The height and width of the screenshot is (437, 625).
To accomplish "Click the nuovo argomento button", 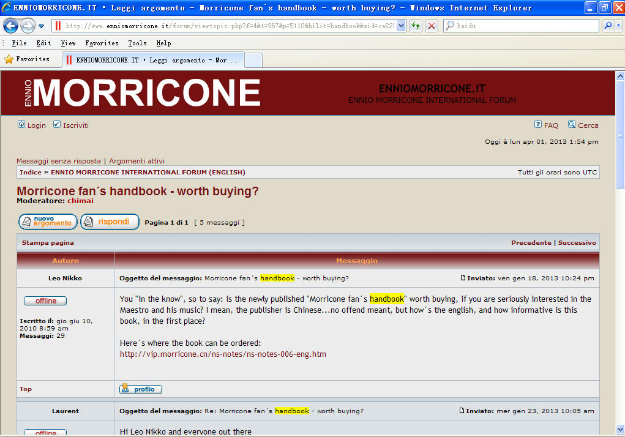I will coord(48,222).
